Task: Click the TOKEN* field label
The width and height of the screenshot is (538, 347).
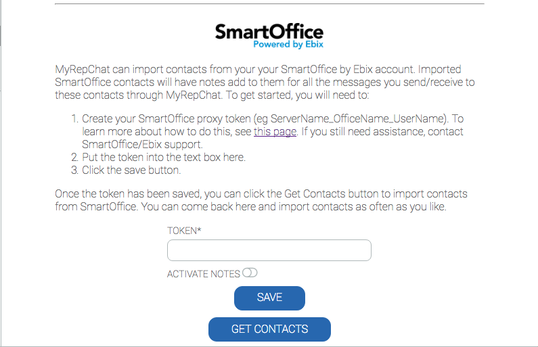Action: coord(184,231)
